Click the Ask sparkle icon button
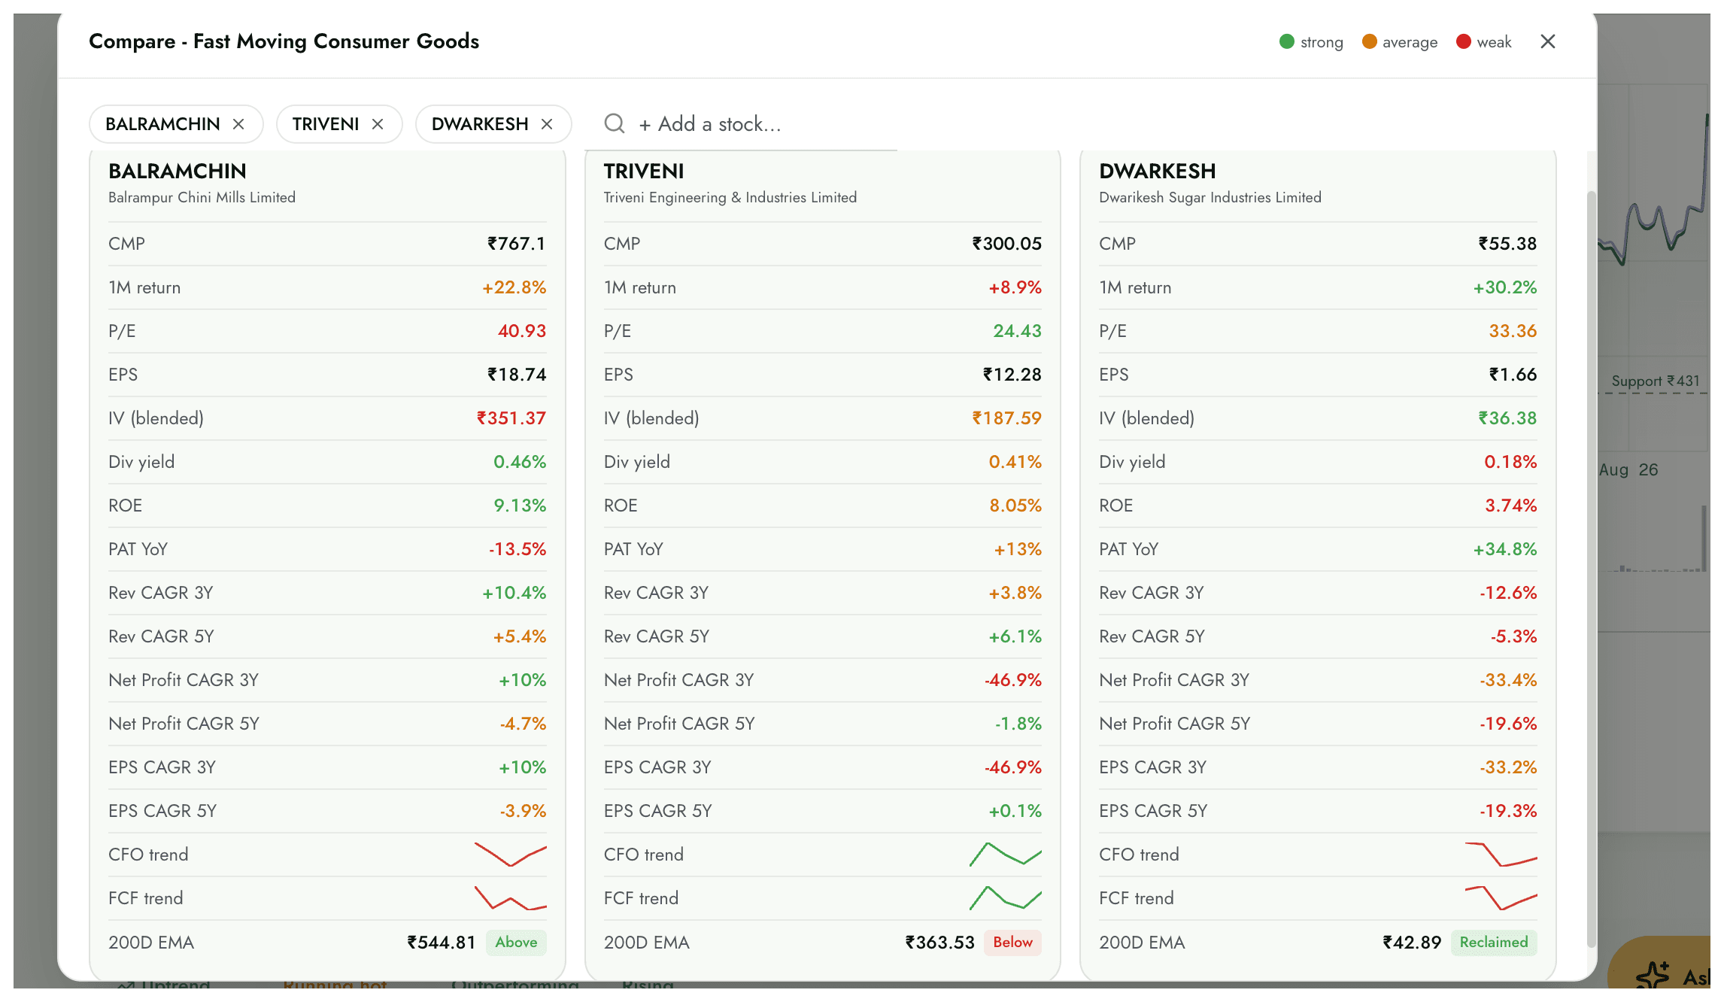Image resolution: width=1724 pixels, height=1002 pixels. tap(1653, 976)
